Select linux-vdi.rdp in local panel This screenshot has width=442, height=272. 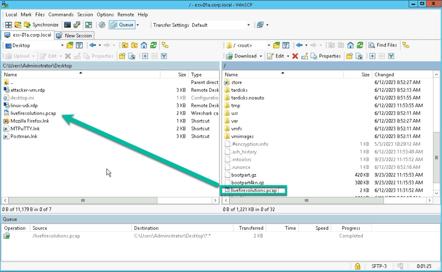24,106
